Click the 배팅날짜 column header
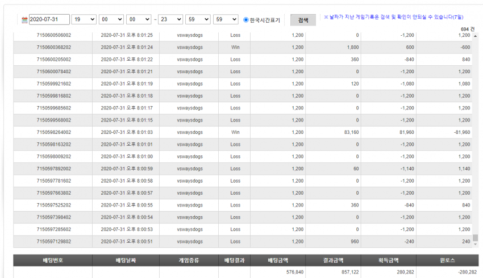This screenshot has height=278, width=483. (126, 260)
